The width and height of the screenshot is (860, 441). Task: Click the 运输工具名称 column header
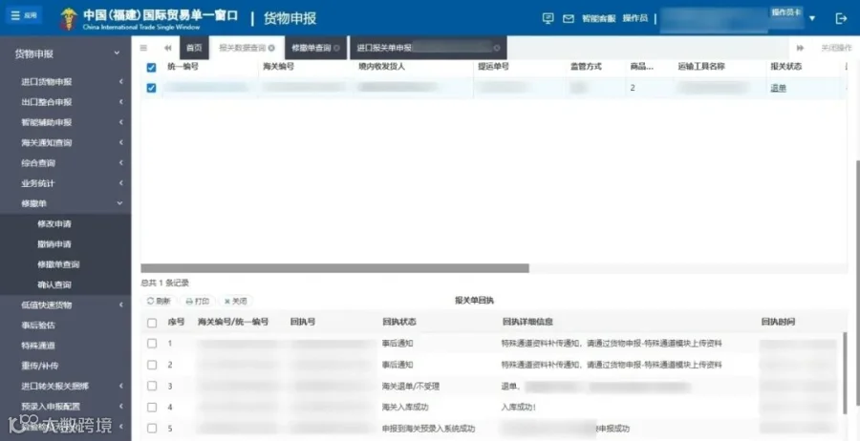tap(701, 66)
